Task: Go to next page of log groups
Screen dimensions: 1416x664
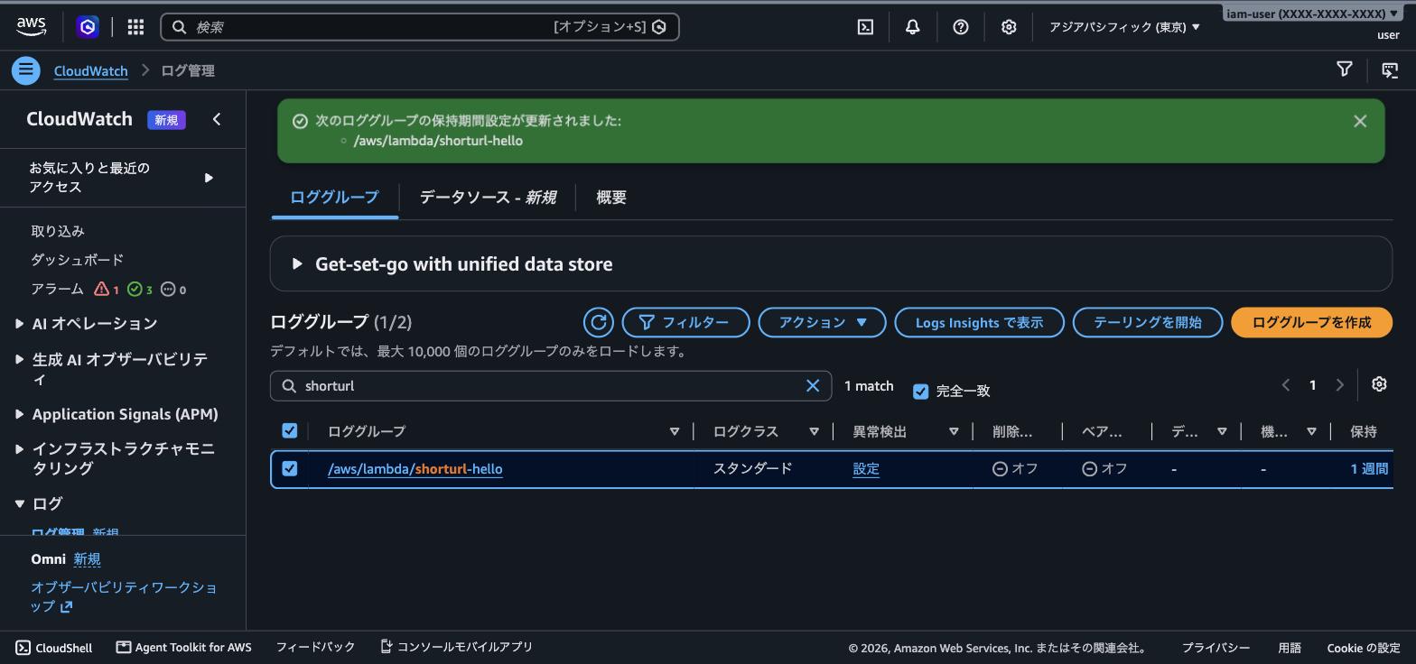Action: 1340,385
